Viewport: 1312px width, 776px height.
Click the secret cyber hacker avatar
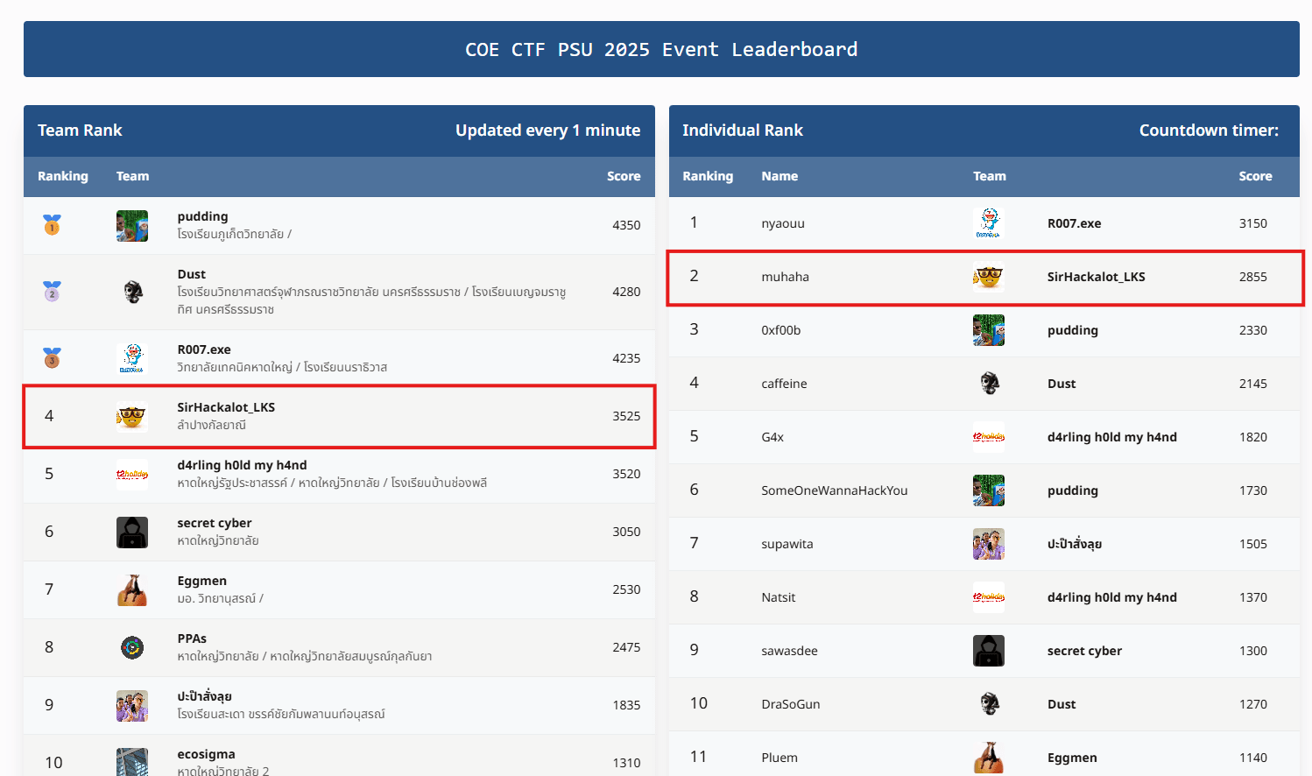132,532
